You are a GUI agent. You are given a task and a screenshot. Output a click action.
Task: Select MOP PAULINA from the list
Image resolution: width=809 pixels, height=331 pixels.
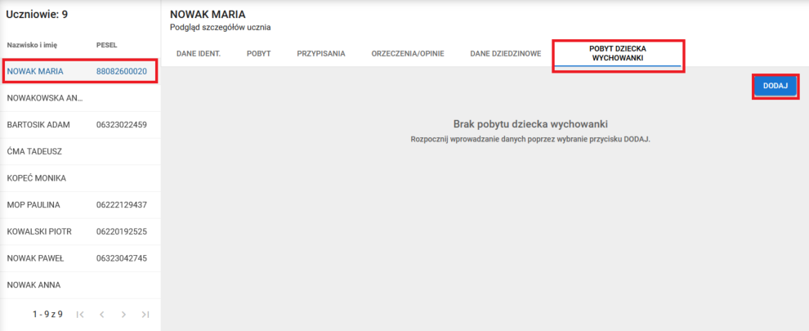pyautogui.click(x=34, y=204)
